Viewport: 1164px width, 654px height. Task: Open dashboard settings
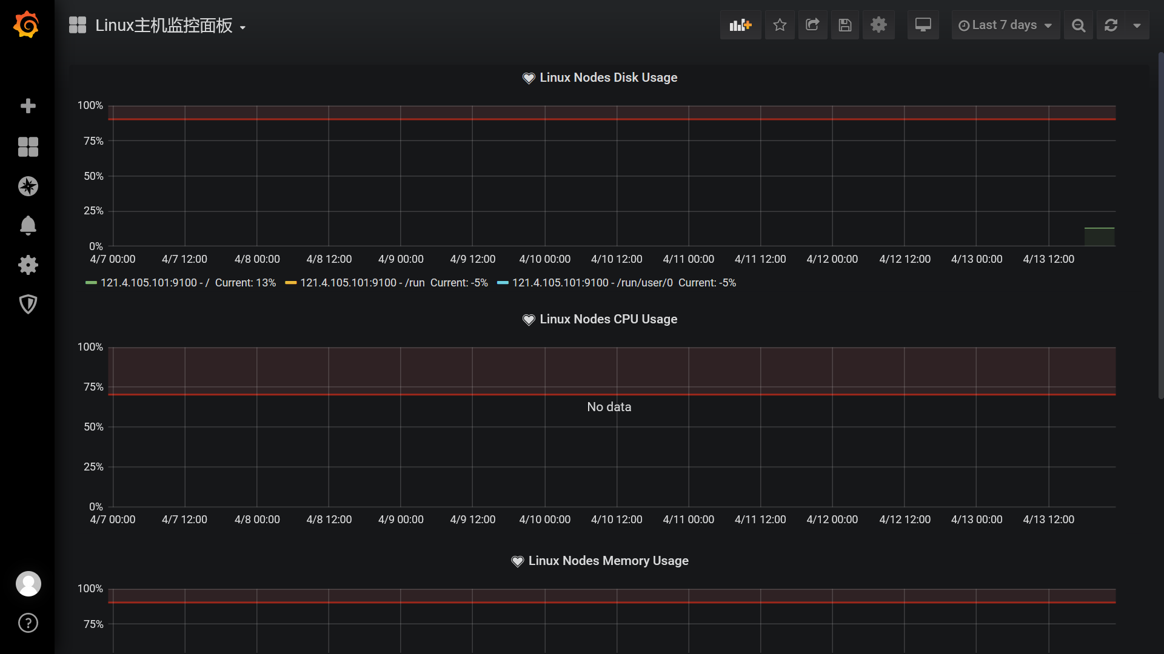pos(878,25)
